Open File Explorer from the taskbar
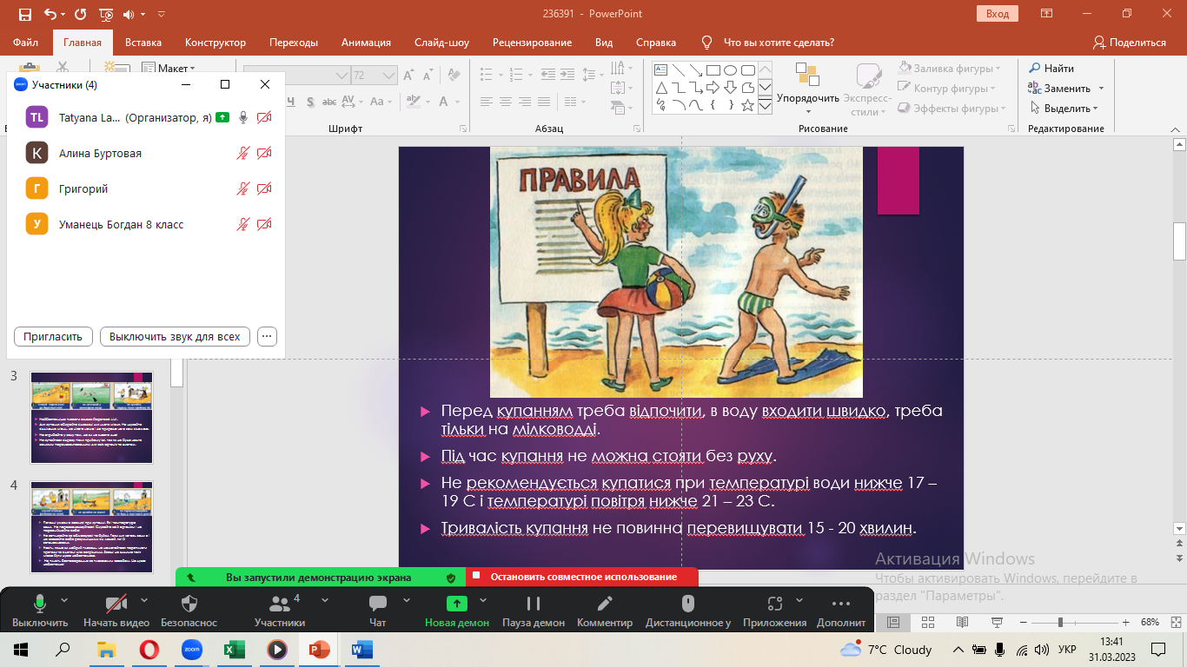Viewport: 1187px width, 667px height. click(x=107, y=649)
